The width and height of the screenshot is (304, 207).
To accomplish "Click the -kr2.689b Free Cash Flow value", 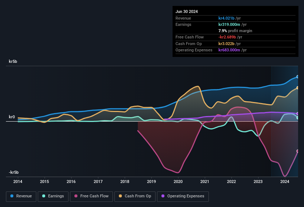I will [230, 37].
